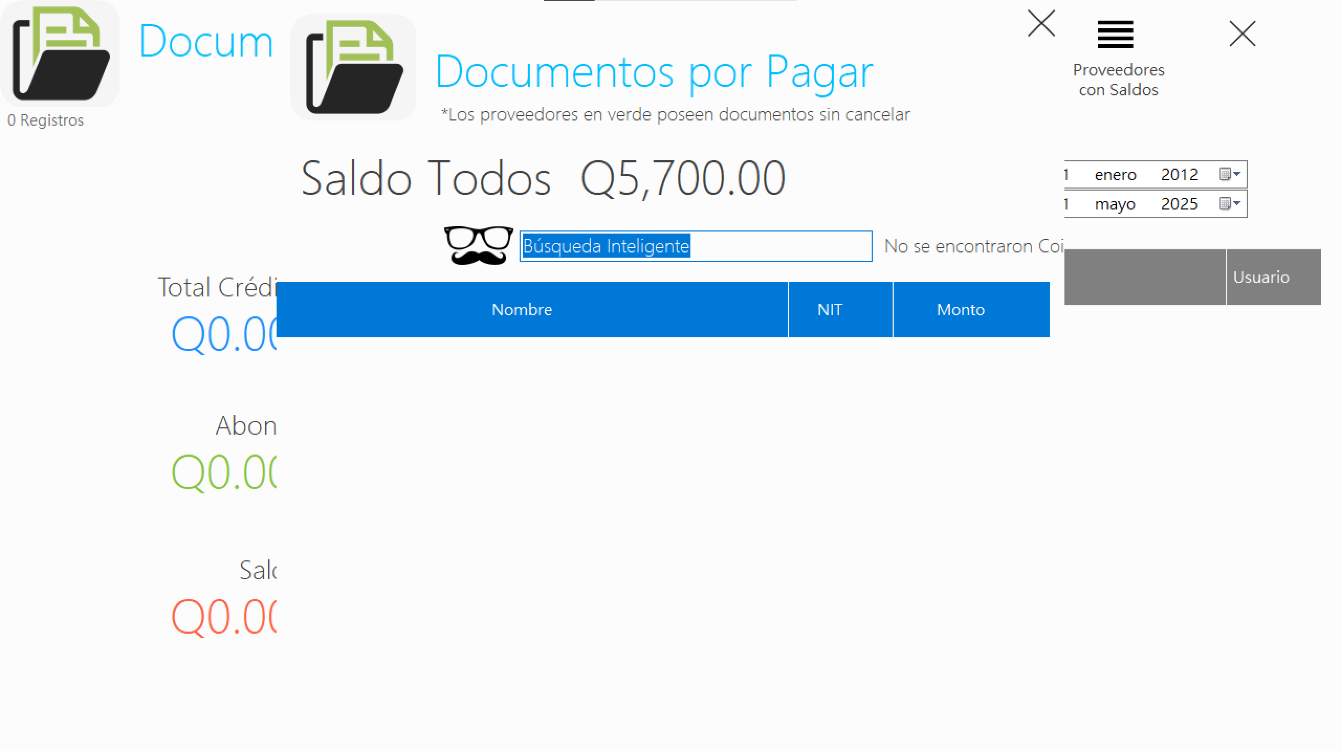The width and height of the screenshot is (1341, 751).
Task: Click the calendar icon next to enero 2012
Action: tap(1226, 174)
